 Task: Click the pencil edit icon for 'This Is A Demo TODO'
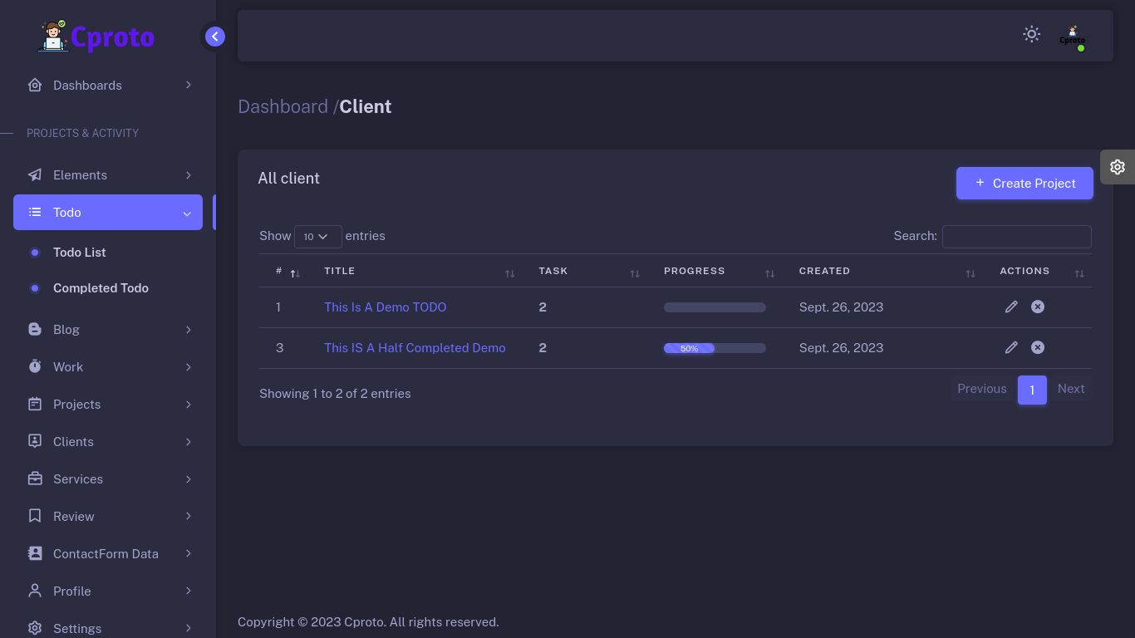[1011, 307]
